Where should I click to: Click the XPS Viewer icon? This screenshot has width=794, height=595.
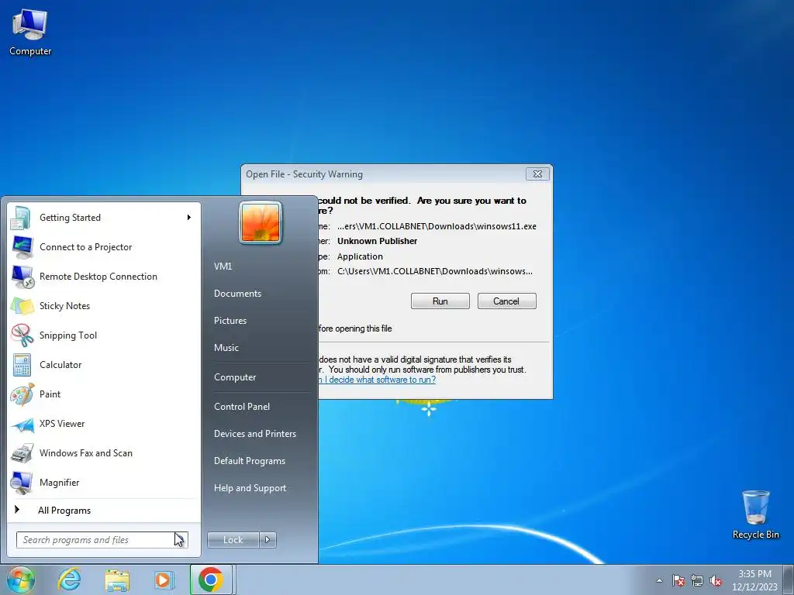[x=22, y=424]
